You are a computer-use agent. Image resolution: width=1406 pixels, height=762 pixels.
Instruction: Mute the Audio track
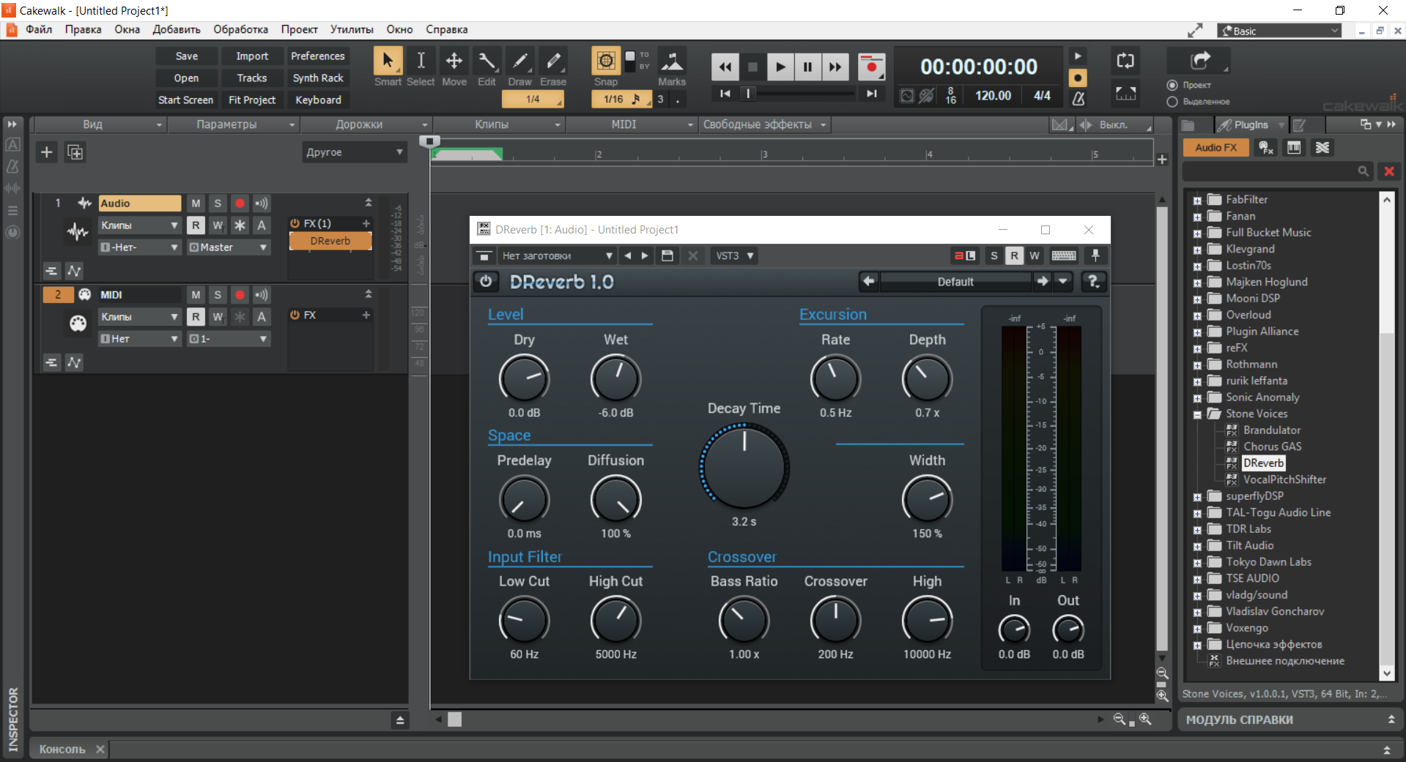click(196, 203)
